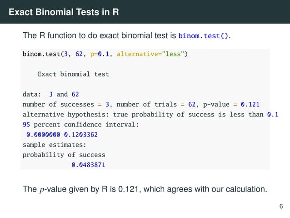This screenshot has width=290, height=218.
Task: Click the "sample estimates:" output line
Action: coord(53,145)
